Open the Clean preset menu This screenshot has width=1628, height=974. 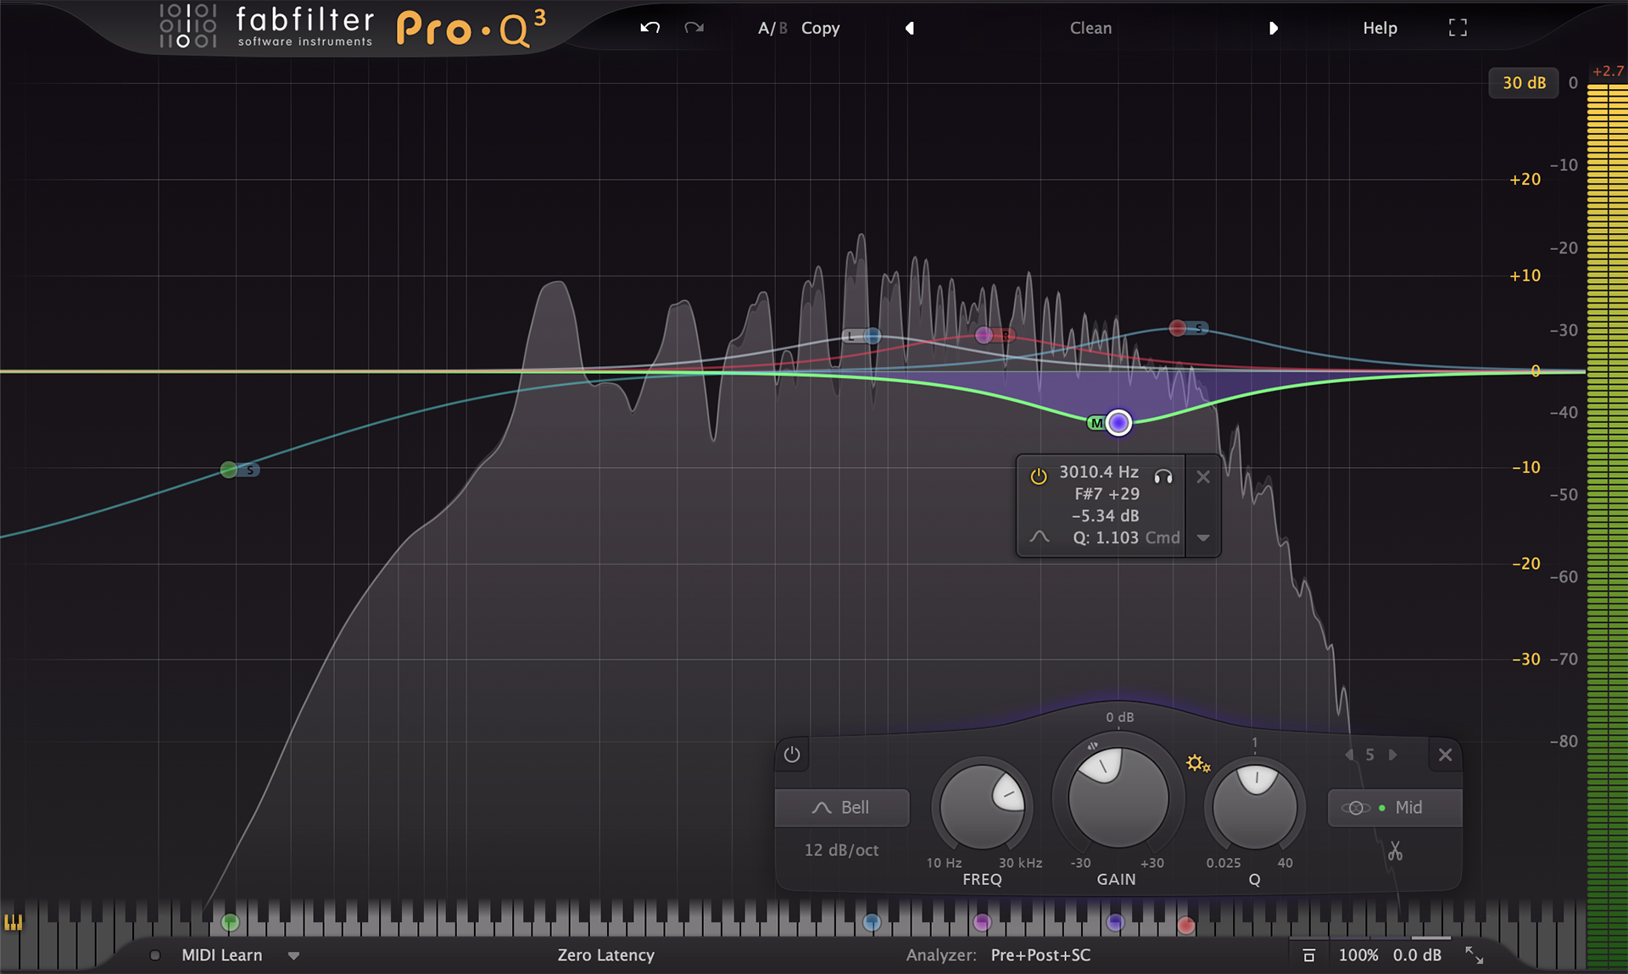tap(1090, 28)
